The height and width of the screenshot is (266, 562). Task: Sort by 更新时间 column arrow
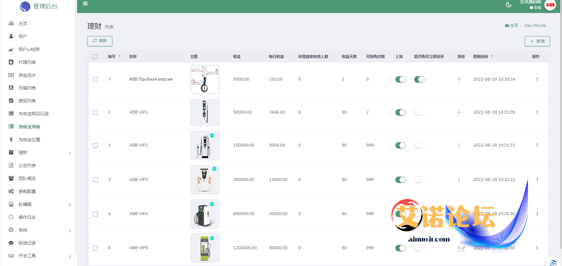point(492,56)
